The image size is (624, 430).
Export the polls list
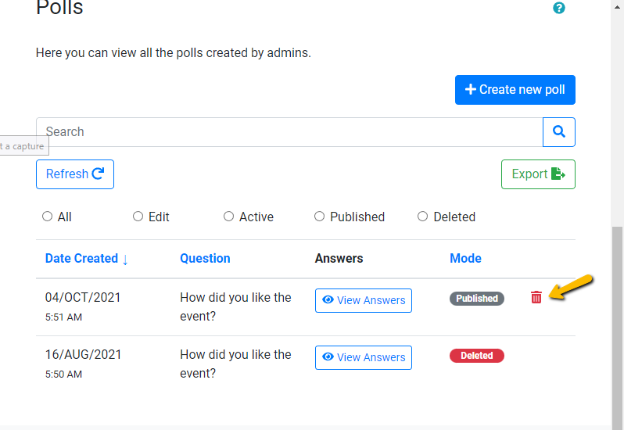(538, 174)
